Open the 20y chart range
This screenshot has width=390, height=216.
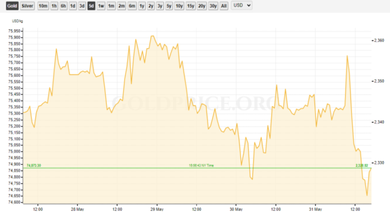pyautogui.click(x=202, y=6)
